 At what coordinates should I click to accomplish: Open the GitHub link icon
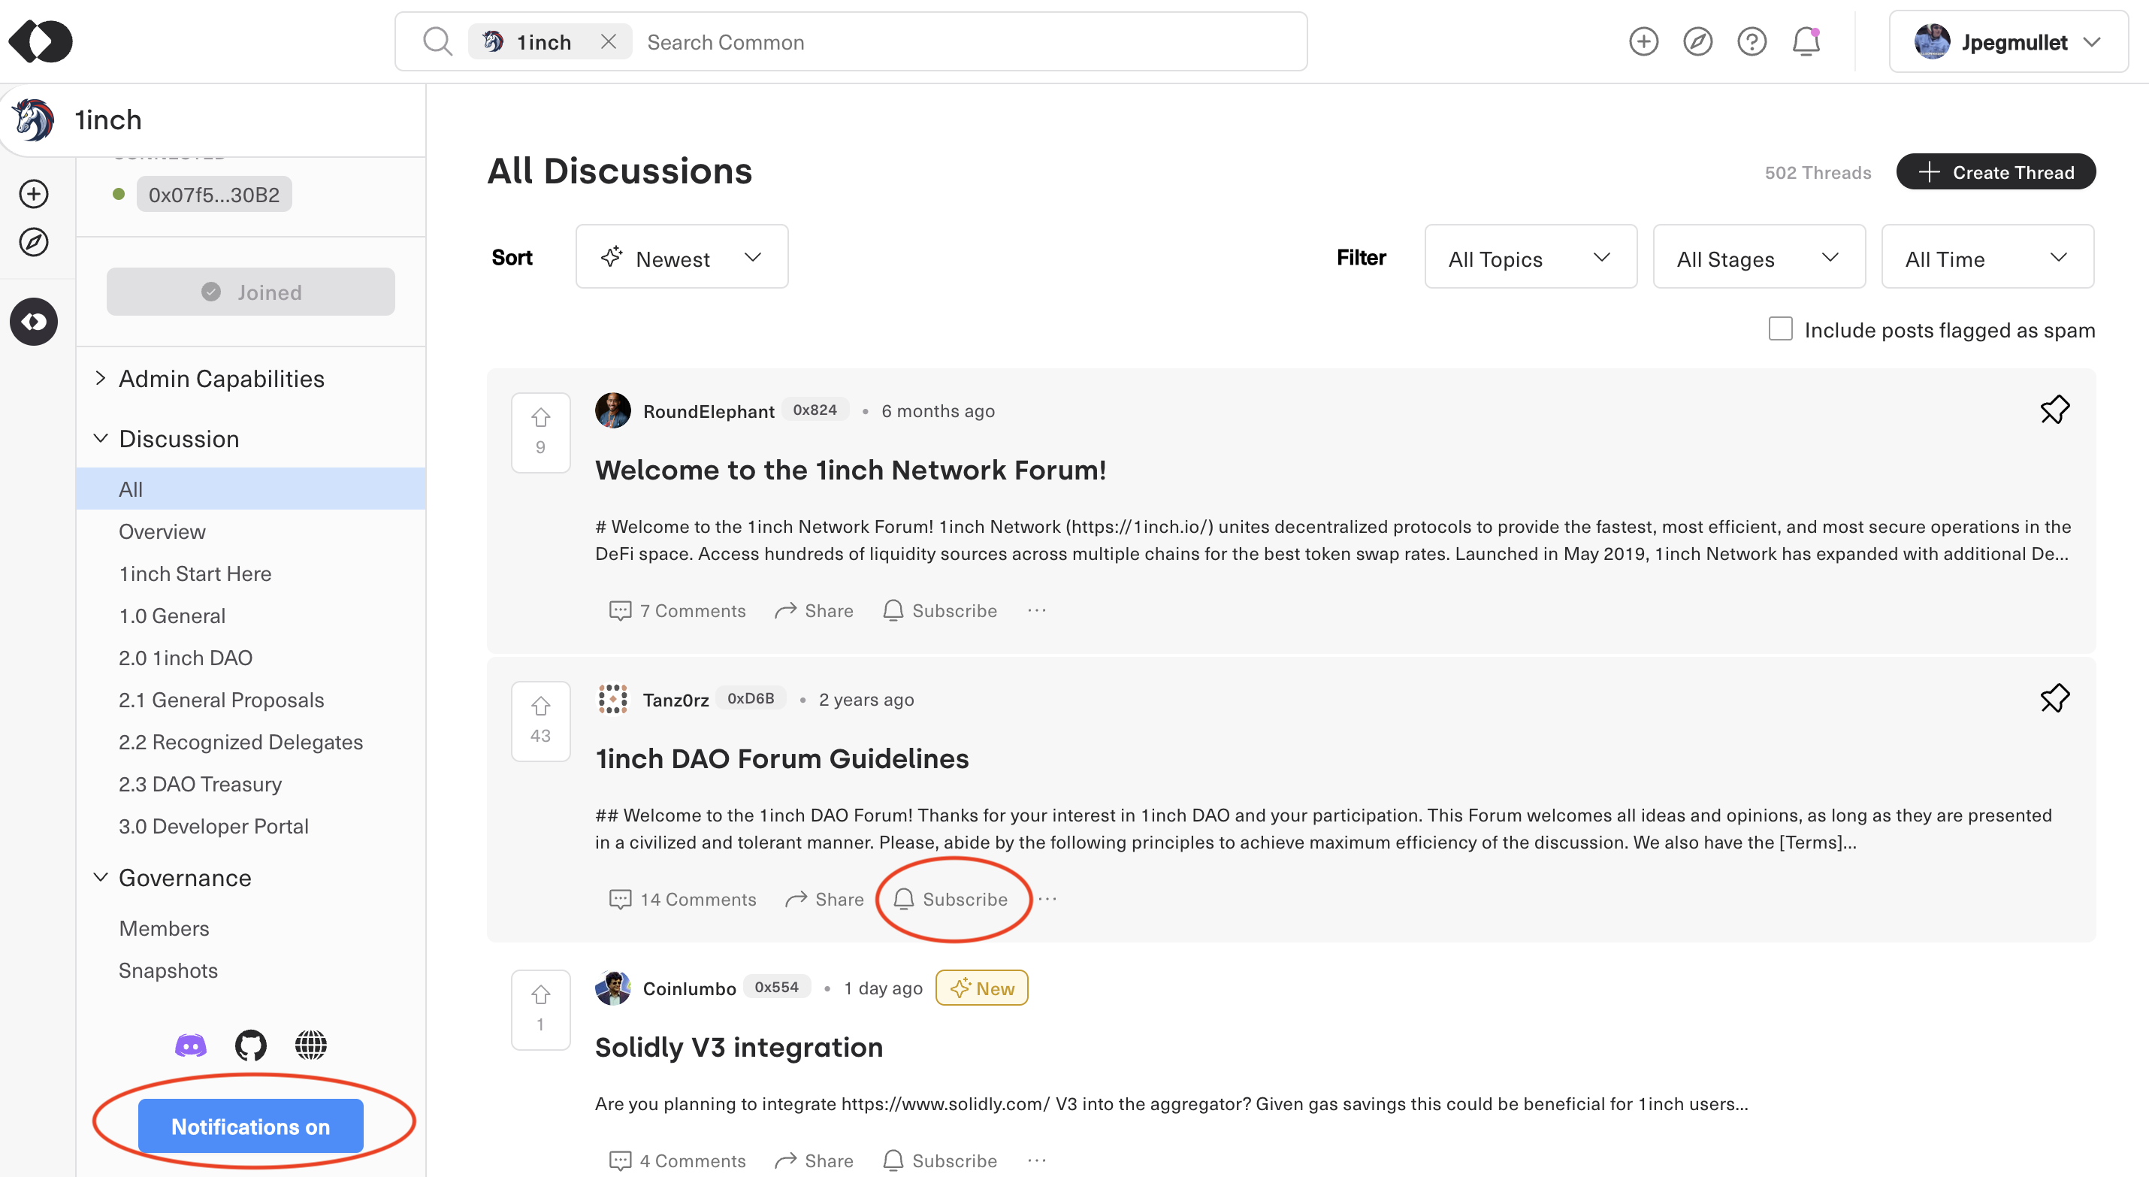[x=250, y=1045]
